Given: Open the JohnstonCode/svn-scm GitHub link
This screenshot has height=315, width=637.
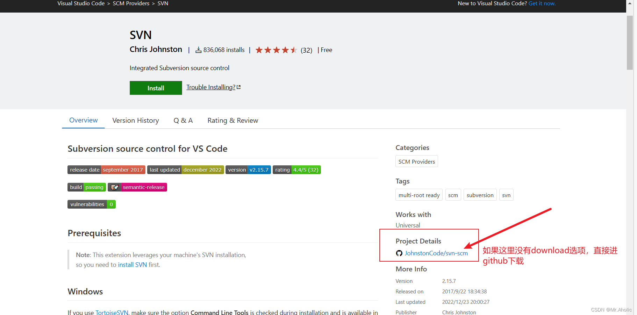Looking at the screenshot, I should pyautogui.click(x=436, y=253).
